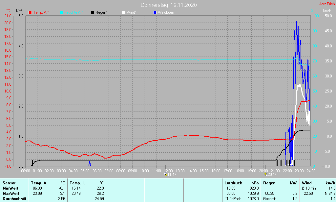Click the Sensor header in the table
Image resolution: width=336 pixels, height=202 pixels.
(9, 183)
